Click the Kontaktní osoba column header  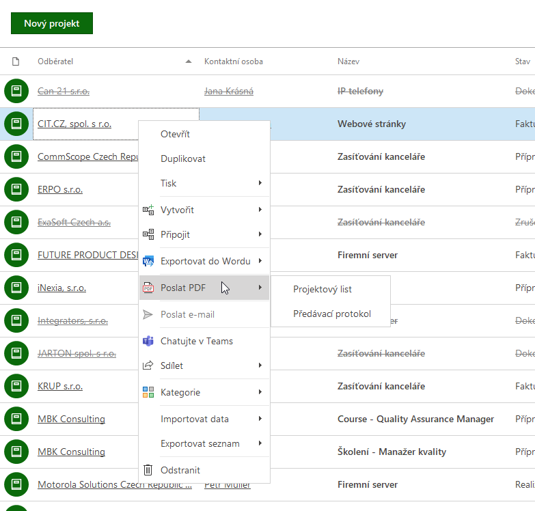pyautogui.click(x=234, y=61)
